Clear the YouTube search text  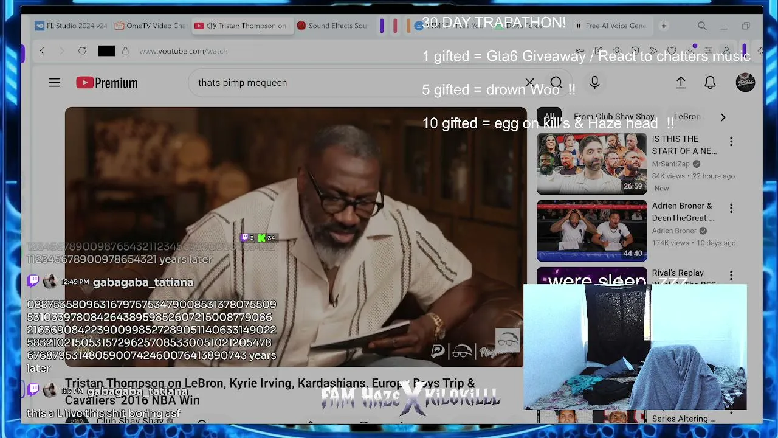[x=529, y=83]
